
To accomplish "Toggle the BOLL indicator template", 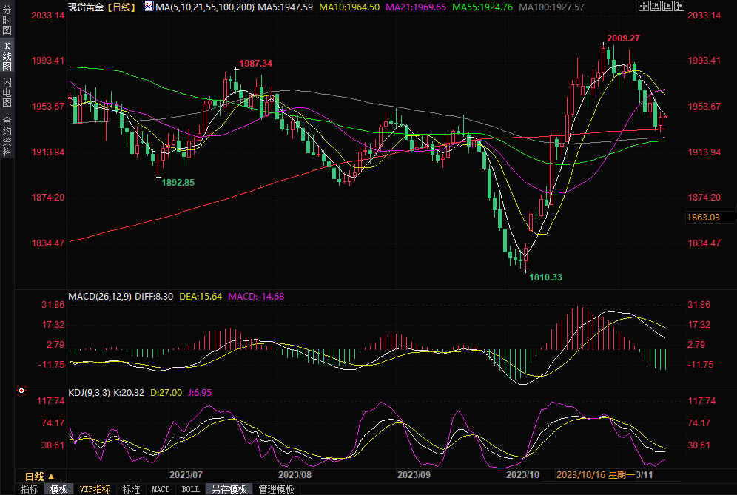I will 190,489.
